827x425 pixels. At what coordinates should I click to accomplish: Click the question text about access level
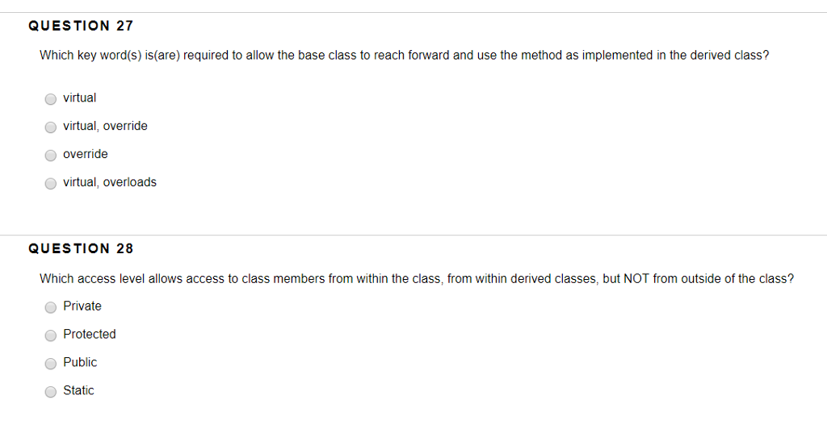tap(417, 278)
